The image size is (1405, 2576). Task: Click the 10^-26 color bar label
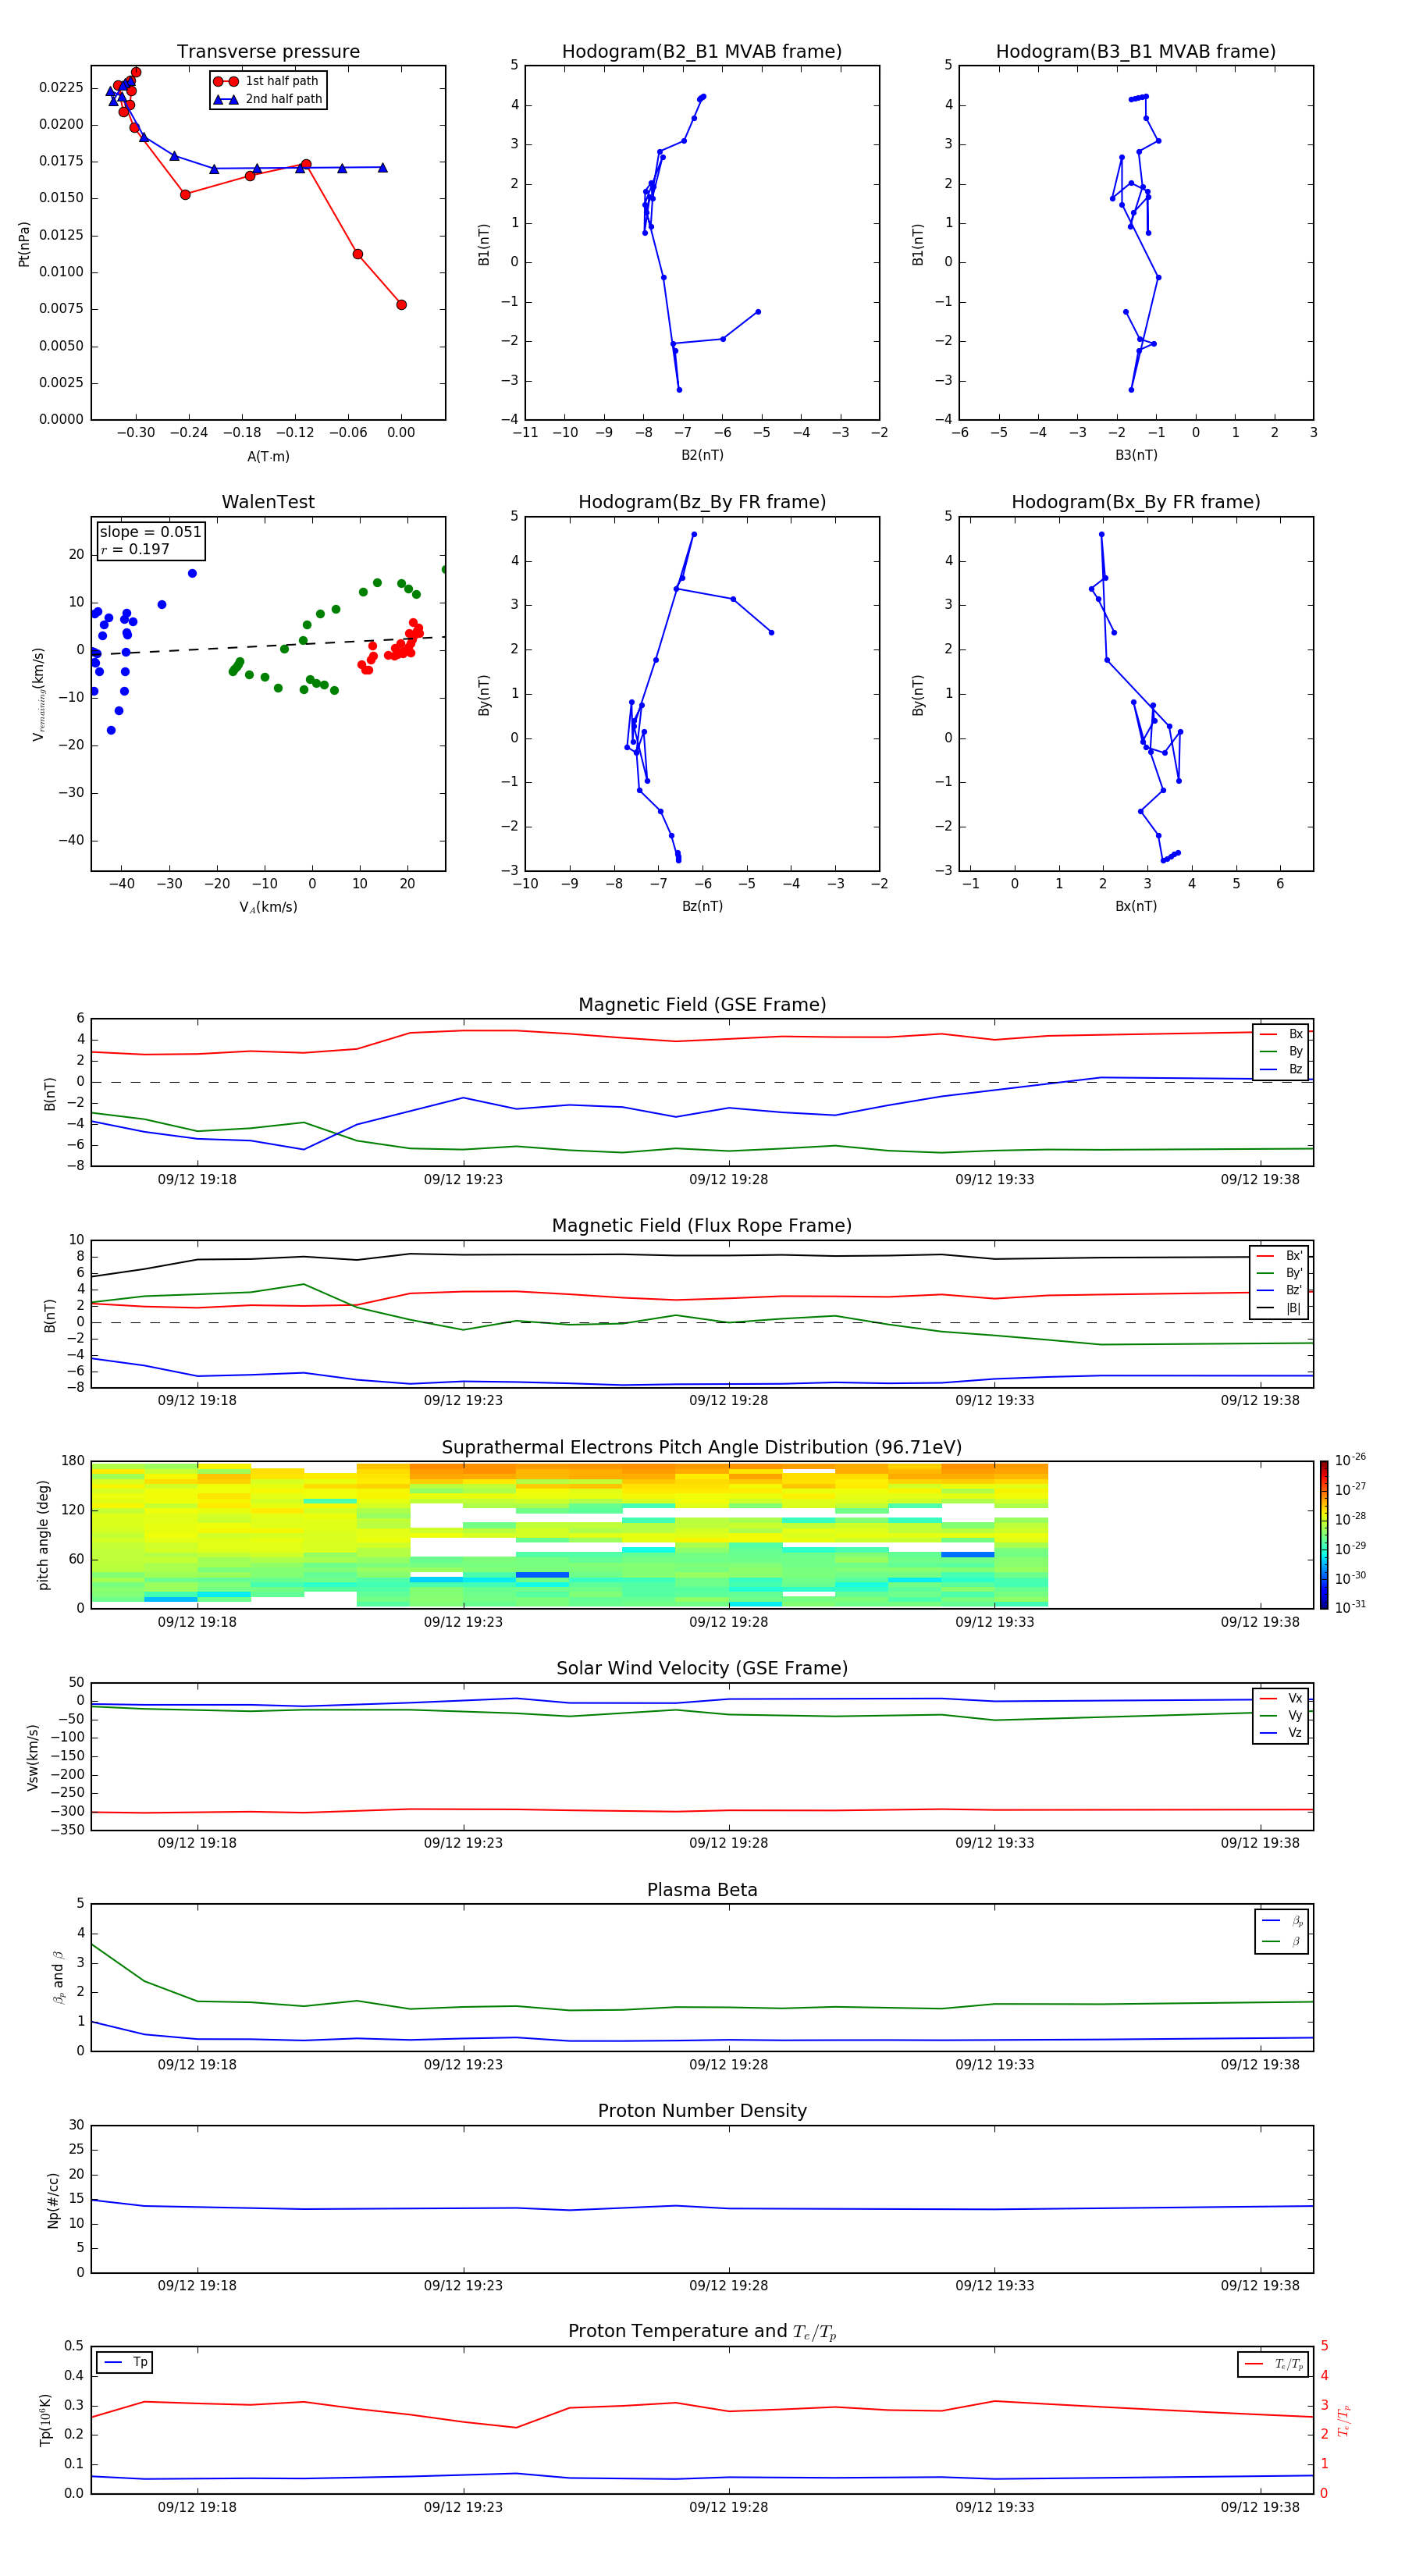pos(1350,1460)
